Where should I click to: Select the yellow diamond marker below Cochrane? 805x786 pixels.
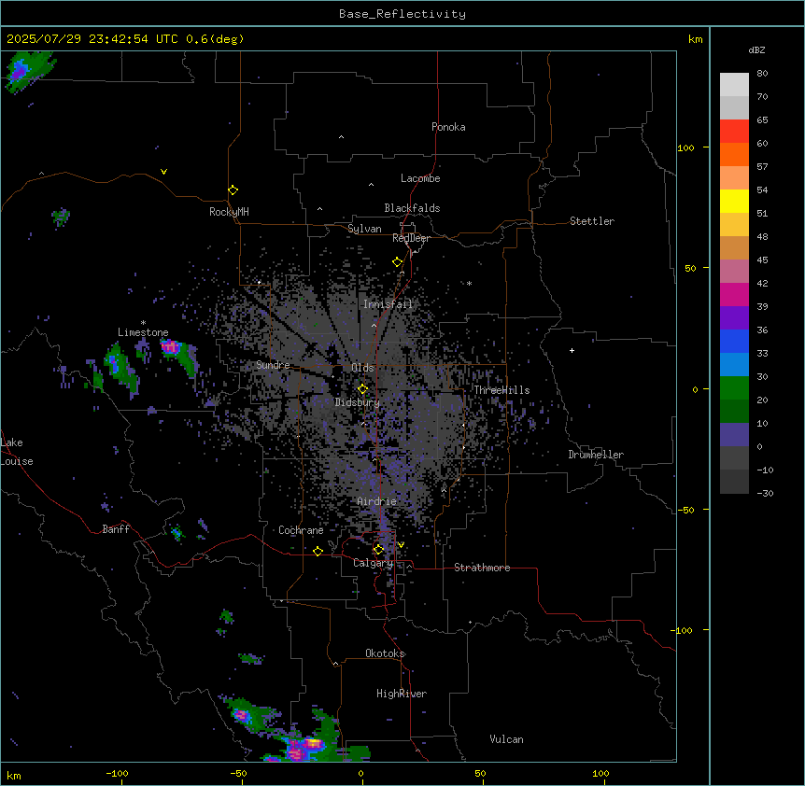318,551
